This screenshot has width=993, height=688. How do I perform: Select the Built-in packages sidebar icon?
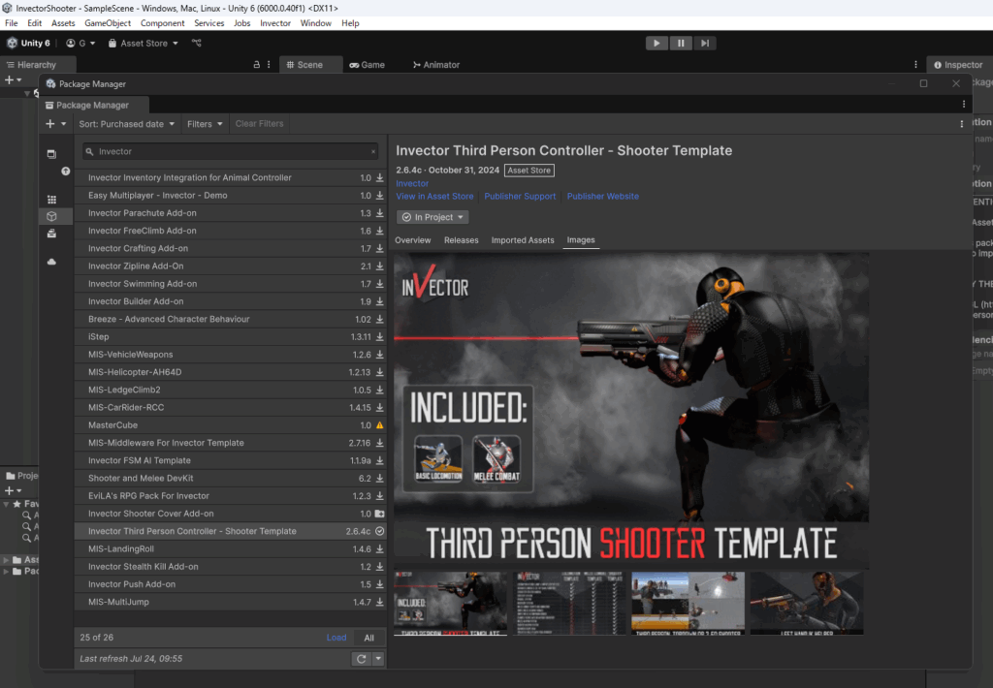point(52,234)
